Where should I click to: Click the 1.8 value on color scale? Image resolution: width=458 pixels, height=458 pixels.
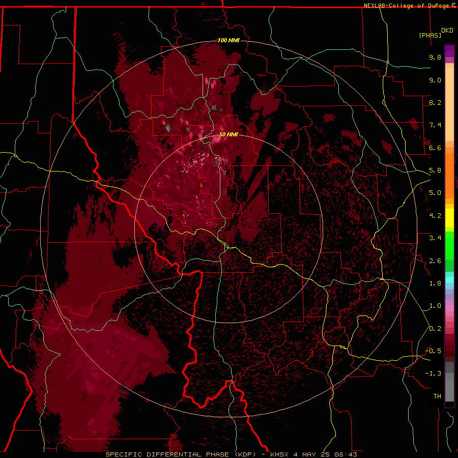pos(435,283)
